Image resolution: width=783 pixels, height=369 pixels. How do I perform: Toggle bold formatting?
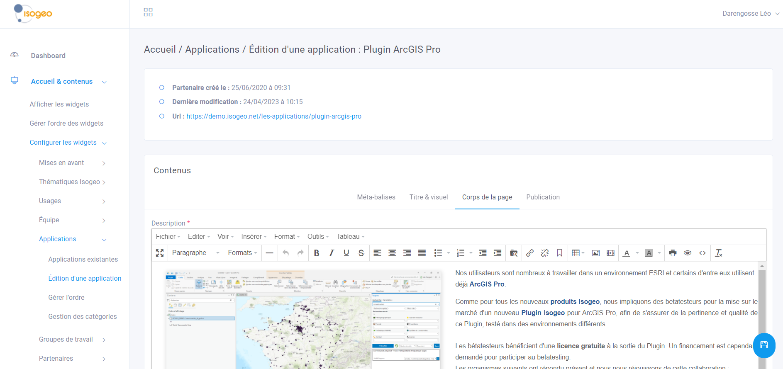coord(317,253)
